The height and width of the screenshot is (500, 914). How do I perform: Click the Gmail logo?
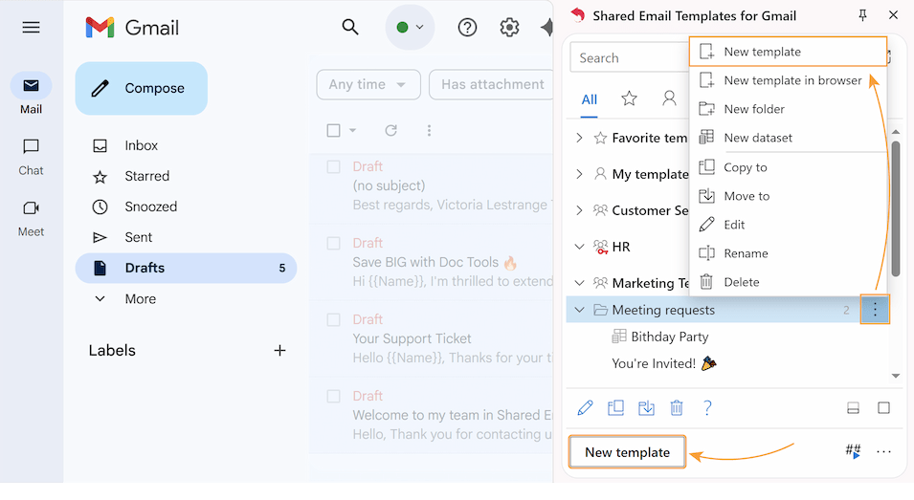pyautogui.click(x=132, y=28)
